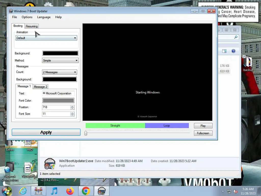Open the music note taskbar icon
The image size is (261, 196).
(x=54, y=191)
